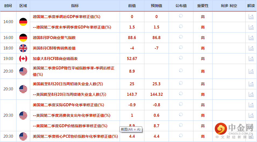Open link 美国第二季度消费者支出年化季率修正值(%)
This screenshot has height=142, width=257.
71,115
